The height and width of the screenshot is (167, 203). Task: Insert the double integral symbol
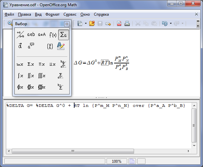(x=31, y=76)
